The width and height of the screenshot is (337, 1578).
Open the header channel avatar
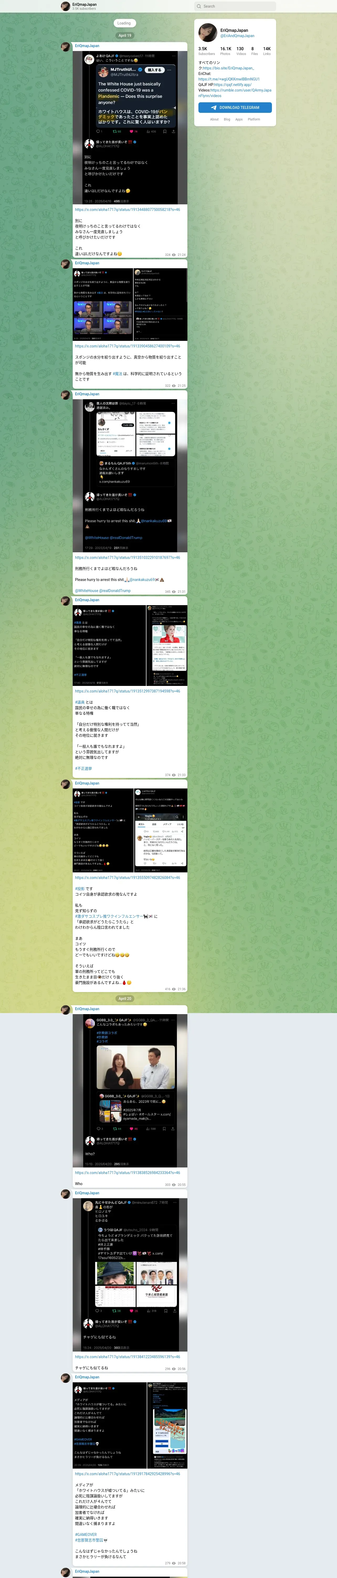(x=65, y=6)
